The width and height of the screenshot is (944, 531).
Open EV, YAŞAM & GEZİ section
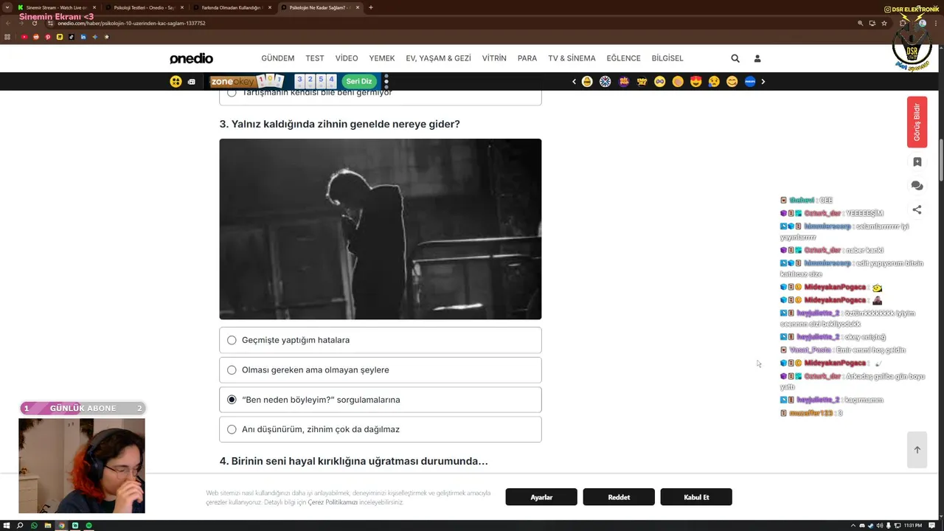click(x=438, y=58)
